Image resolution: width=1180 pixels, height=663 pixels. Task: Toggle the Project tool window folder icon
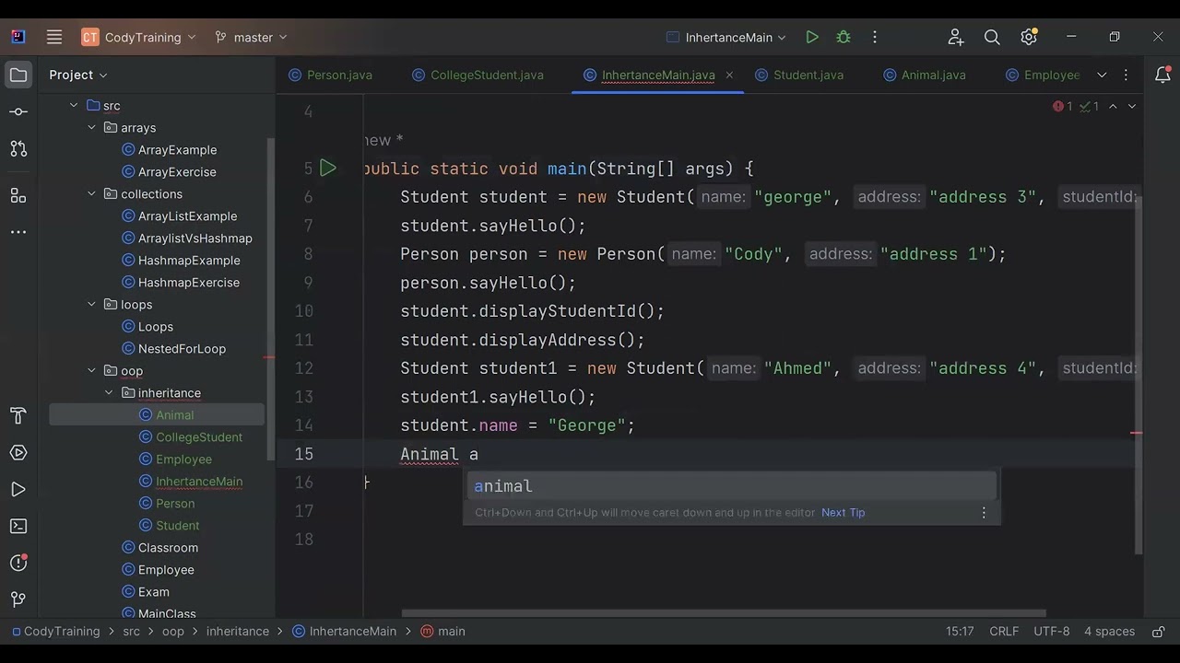pyautogui.click(x=18, y=75)
